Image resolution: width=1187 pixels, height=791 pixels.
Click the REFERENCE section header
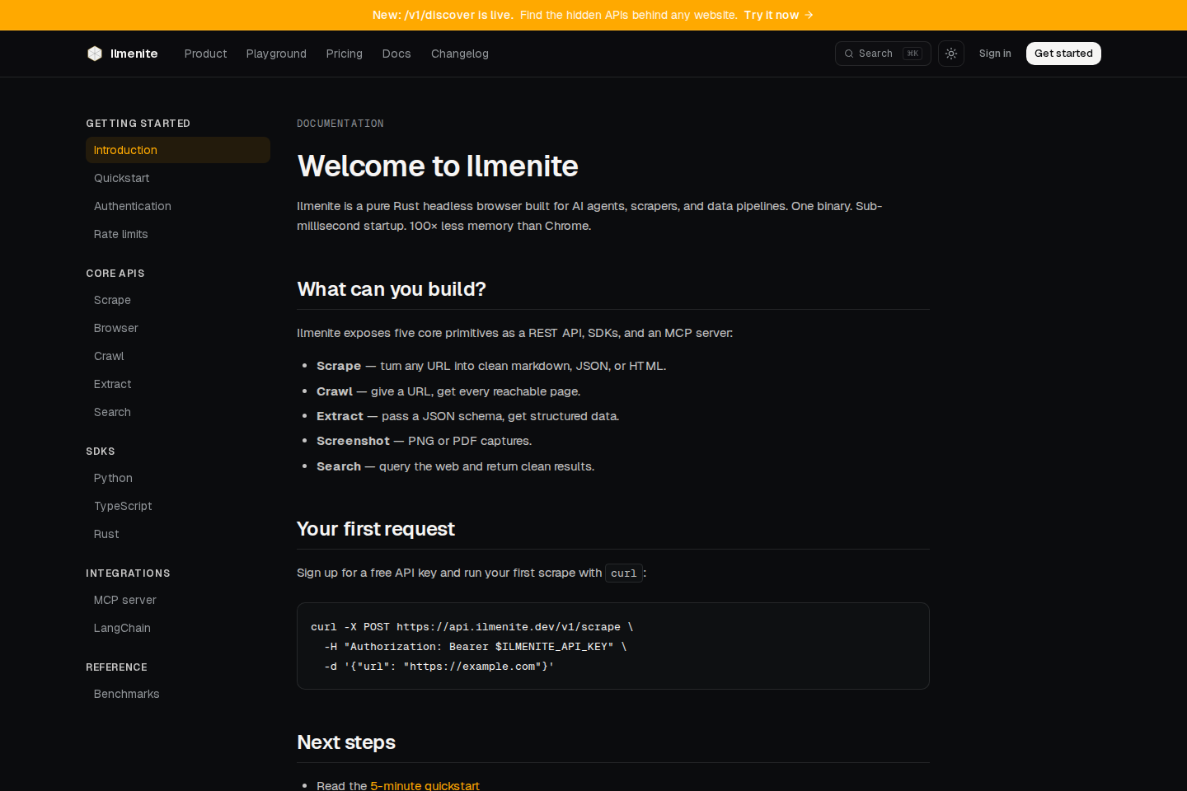[x=116, y=667]
